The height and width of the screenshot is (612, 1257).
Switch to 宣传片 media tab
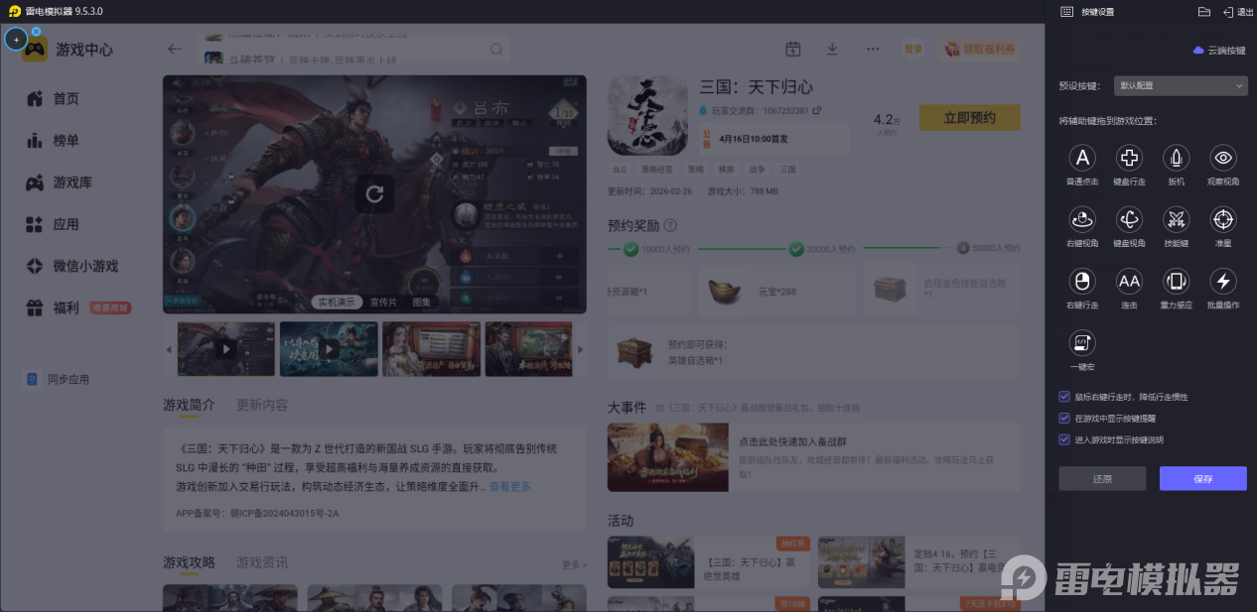pyautogui.click(x=384, y=302)
